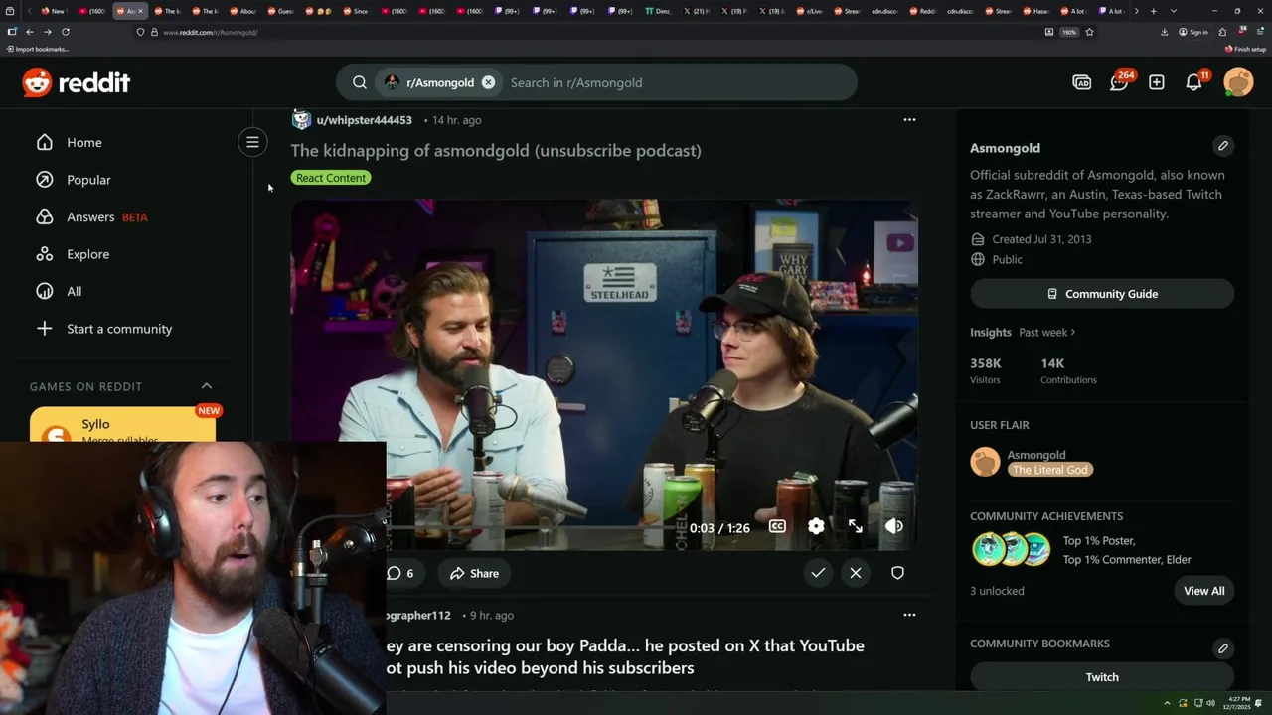Share the kidnapping post
The image size is (1272, 715).
[474, 573]
